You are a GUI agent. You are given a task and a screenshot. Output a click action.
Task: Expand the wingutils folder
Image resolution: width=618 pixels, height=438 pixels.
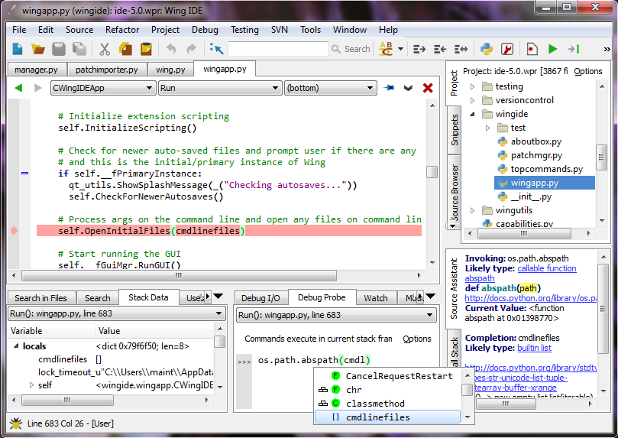473,210
